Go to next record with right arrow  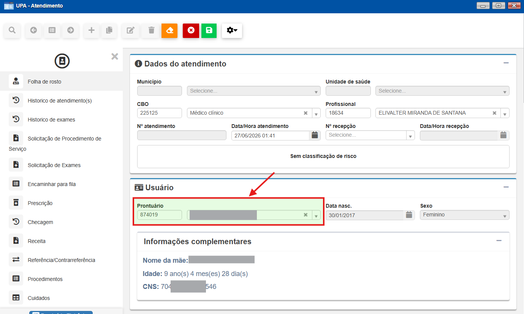pyautogui.click(x=71, y=30)
